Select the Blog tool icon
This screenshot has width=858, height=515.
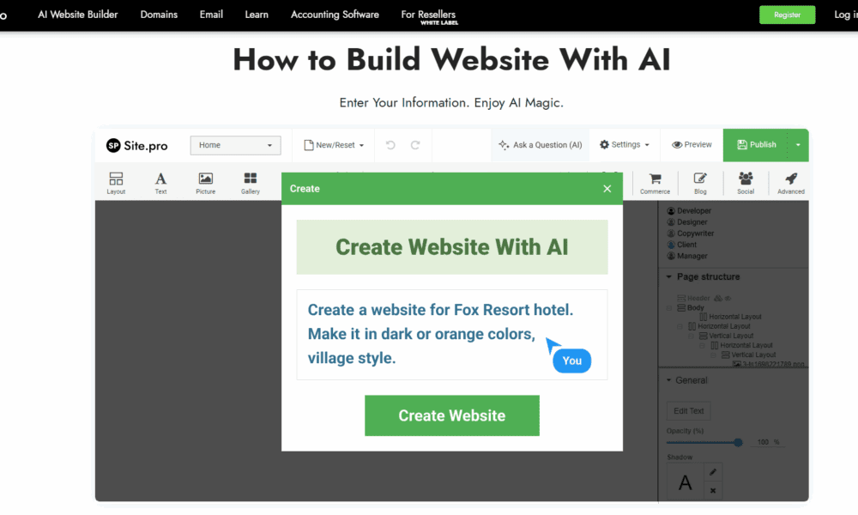click(700, 179)
